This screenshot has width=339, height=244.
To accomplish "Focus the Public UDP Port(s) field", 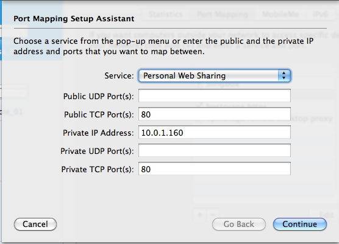I will tap(215, 96).
